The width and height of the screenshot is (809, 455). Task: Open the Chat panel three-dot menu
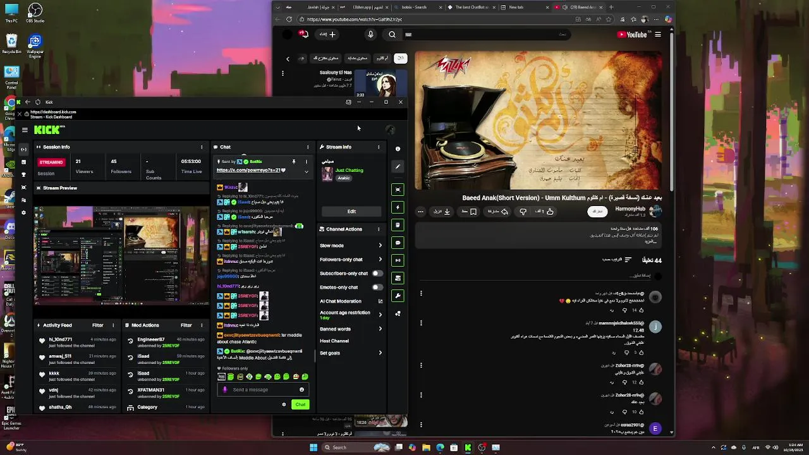coord(308,147)
